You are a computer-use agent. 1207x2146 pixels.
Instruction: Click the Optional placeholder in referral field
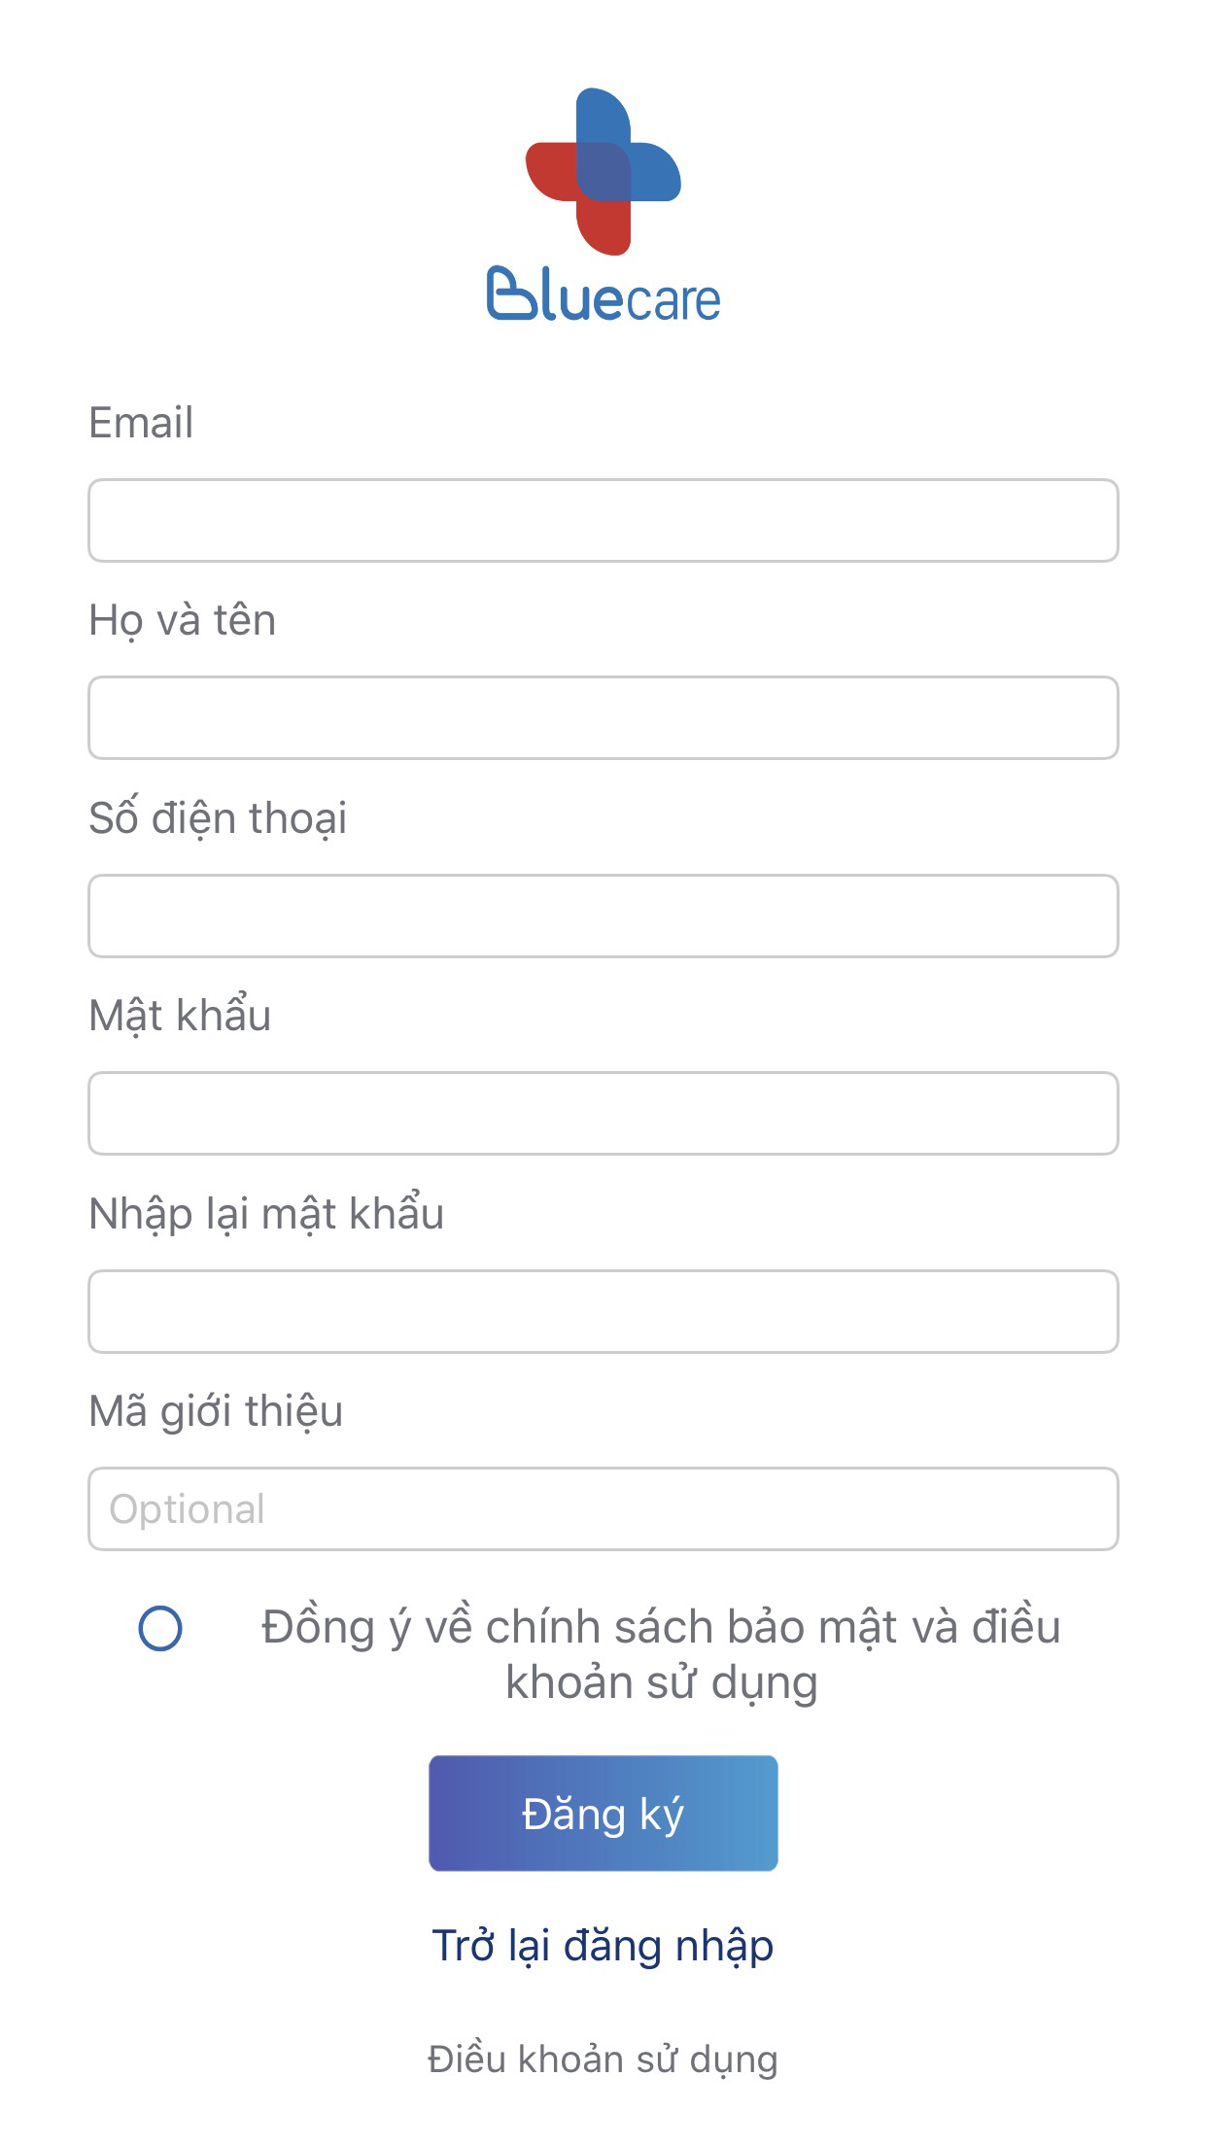tap(188, 1509)
